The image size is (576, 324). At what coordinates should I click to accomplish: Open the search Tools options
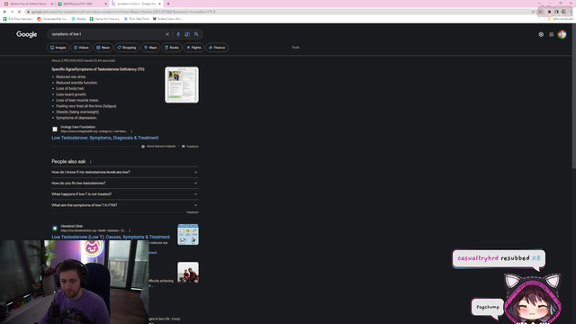(x=295, y=48)
